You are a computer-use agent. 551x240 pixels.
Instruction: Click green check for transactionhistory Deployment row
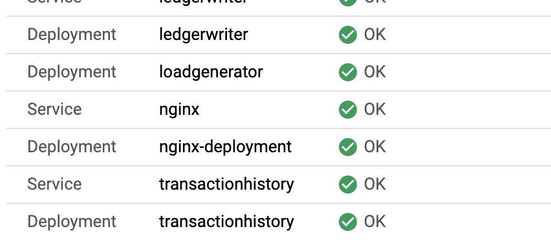tap(347, 222)
